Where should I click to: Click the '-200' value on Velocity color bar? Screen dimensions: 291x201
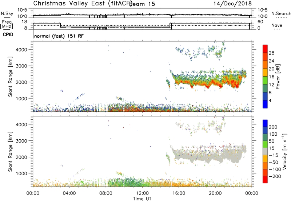[x=275, y=176]
